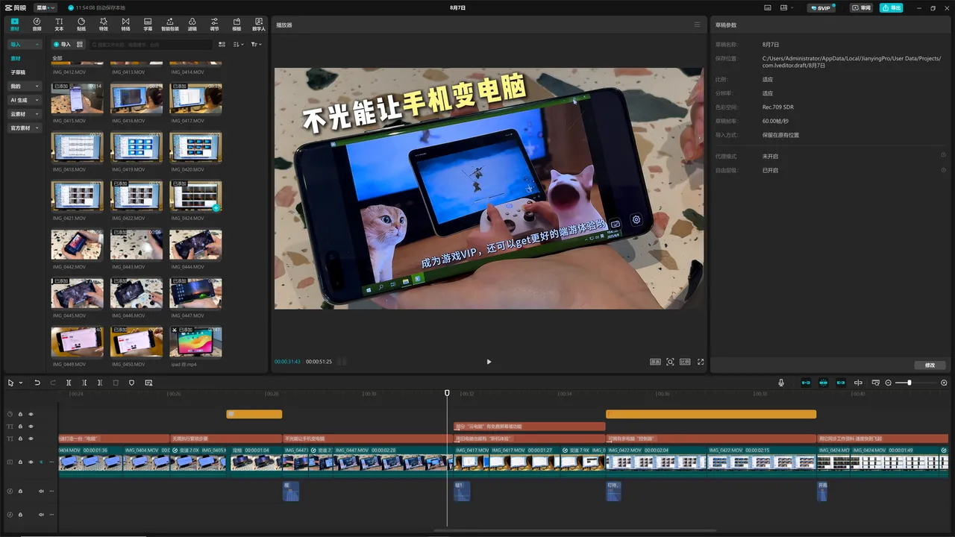Screen dimensions: 955x537
Task: Click the player panel hamburger menu icon
Action: pos(698,25)
